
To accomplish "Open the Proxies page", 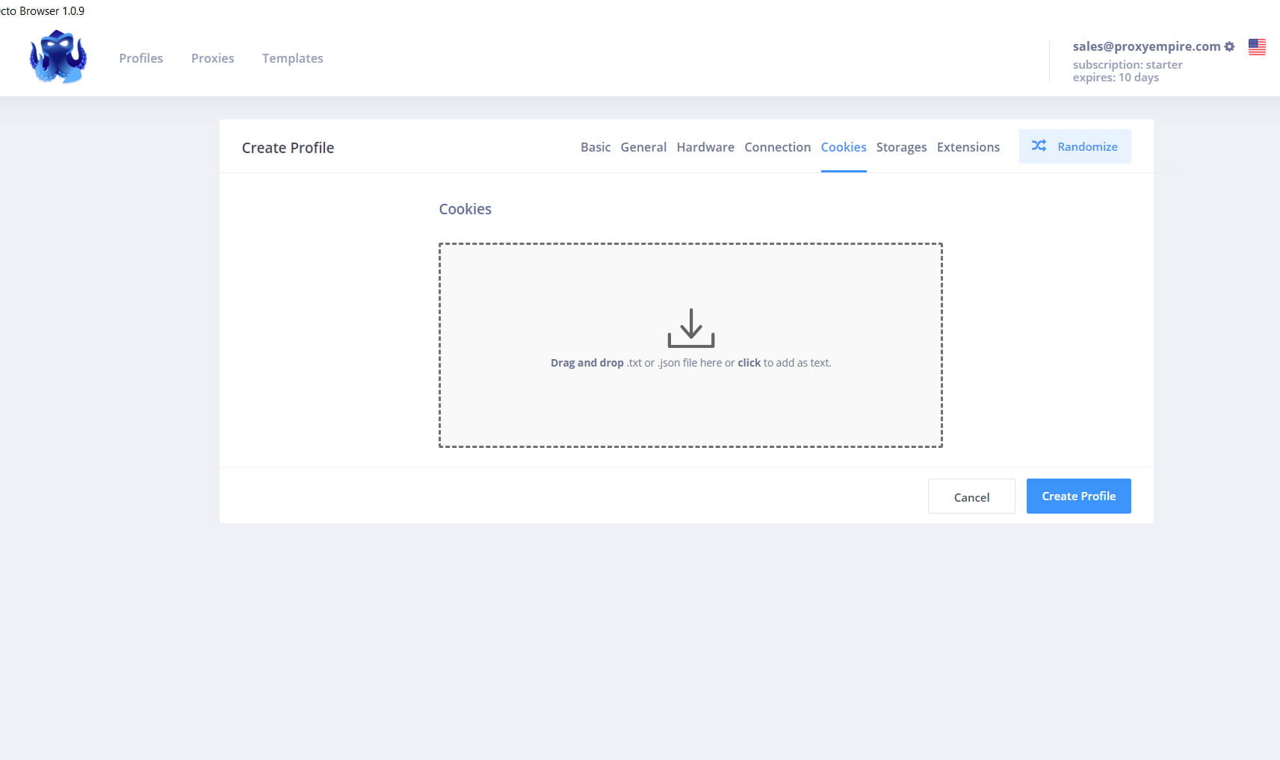I will point(212,58).
